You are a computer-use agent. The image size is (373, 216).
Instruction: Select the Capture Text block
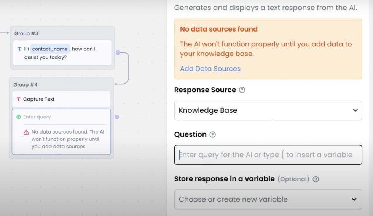[x=61, y=99]
